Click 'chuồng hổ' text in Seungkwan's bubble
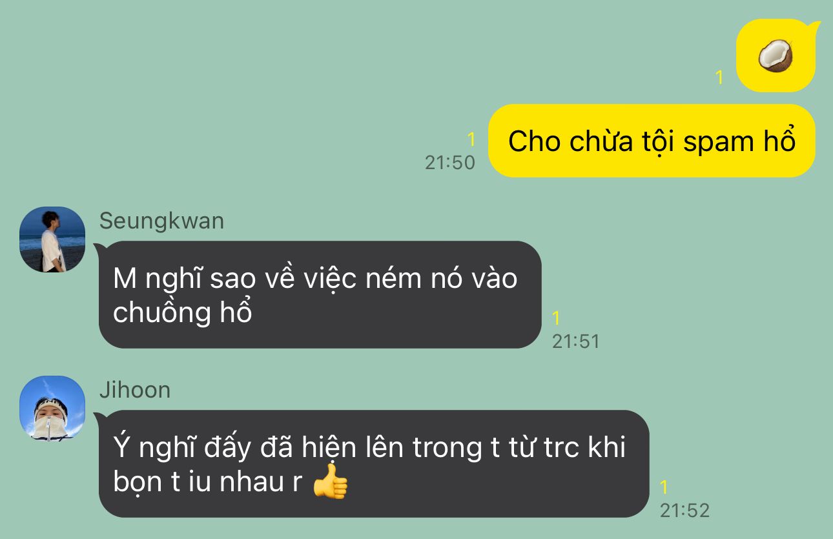 click(x=182, y=312)
